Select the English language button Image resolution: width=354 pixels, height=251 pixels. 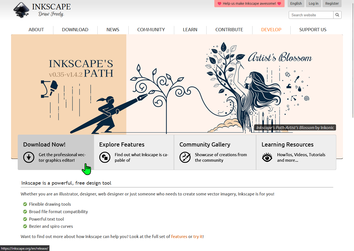click(x=296, y=4)
